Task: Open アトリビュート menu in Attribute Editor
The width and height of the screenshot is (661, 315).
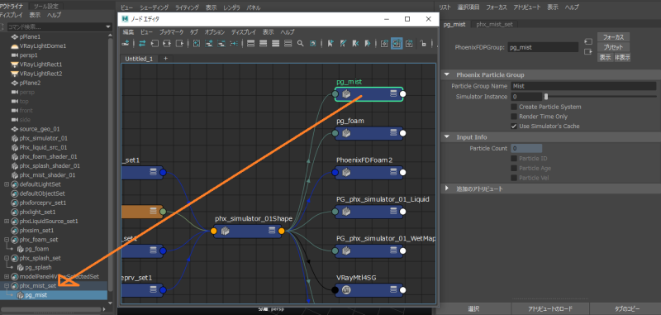Action: coord(527,7)
